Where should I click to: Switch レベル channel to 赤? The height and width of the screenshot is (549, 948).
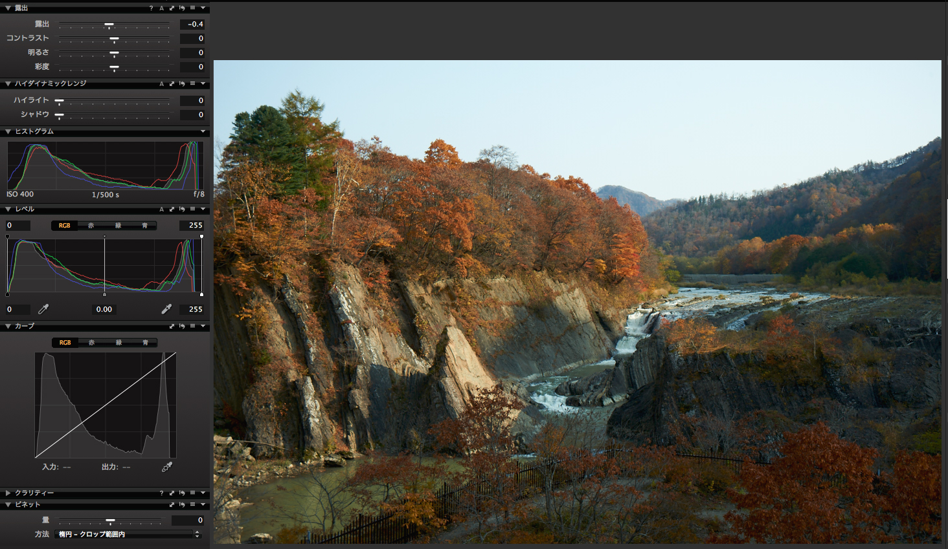point(91,226)
